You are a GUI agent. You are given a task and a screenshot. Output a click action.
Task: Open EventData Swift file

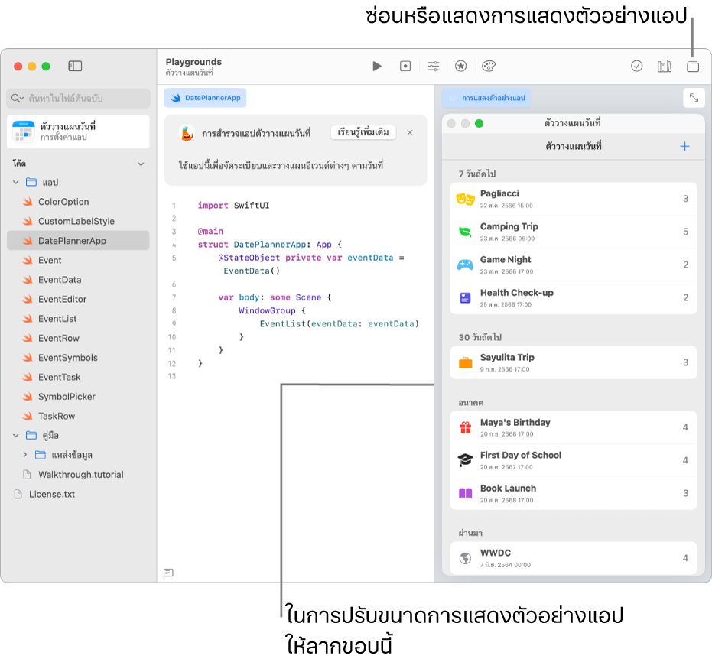coord(78,280)
